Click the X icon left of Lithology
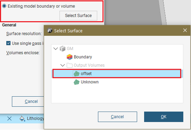 (9, 119)
